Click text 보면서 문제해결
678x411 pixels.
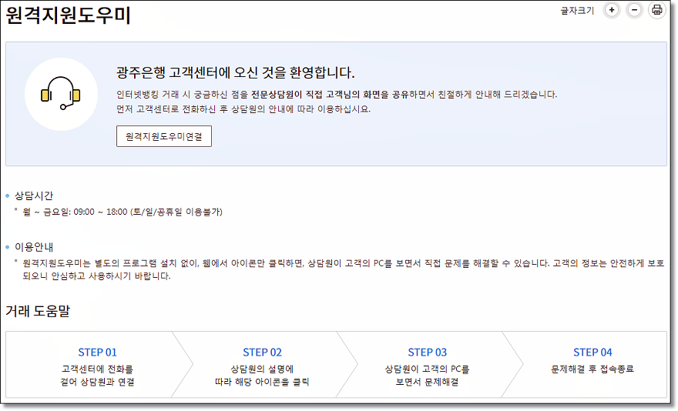[427, 382]
